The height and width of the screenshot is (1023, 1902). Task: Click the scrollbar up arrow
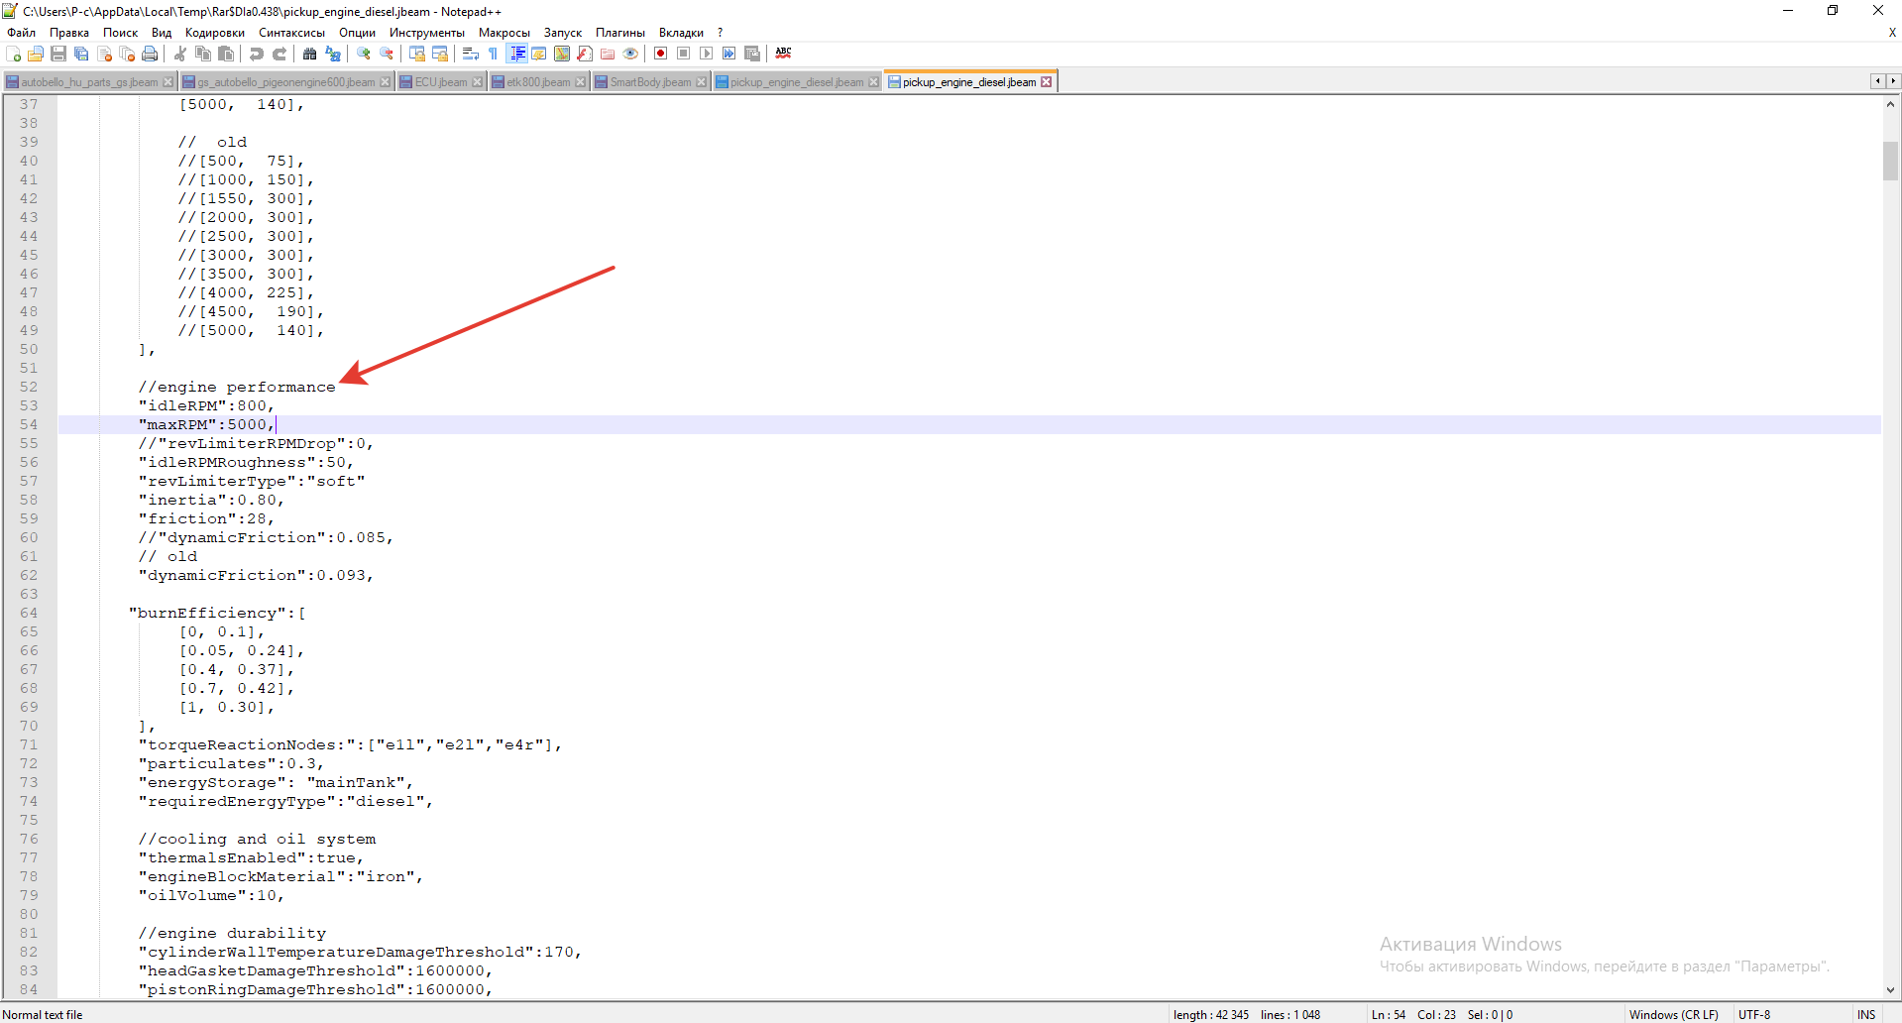[1891, 104]
